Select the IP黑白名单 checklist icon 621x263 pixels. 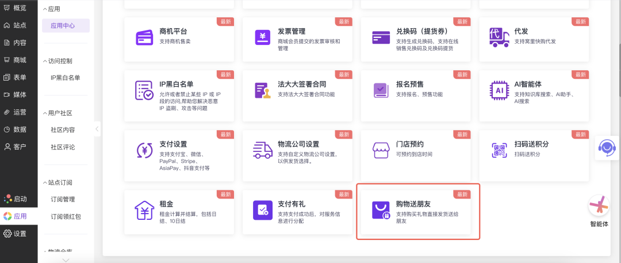[144, 90]
